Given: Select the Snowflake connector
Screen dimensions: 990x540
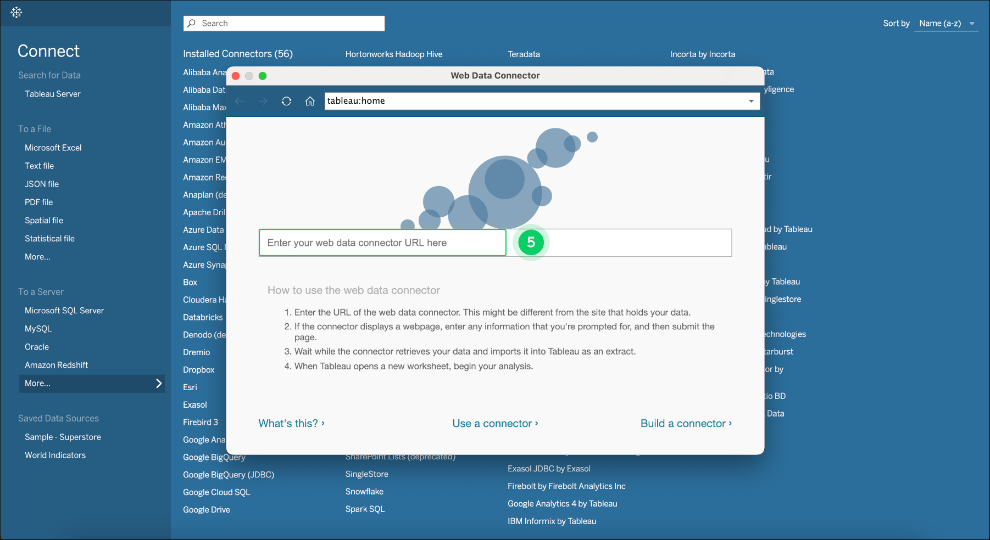Looking at the screenshot, I should 365,492.
